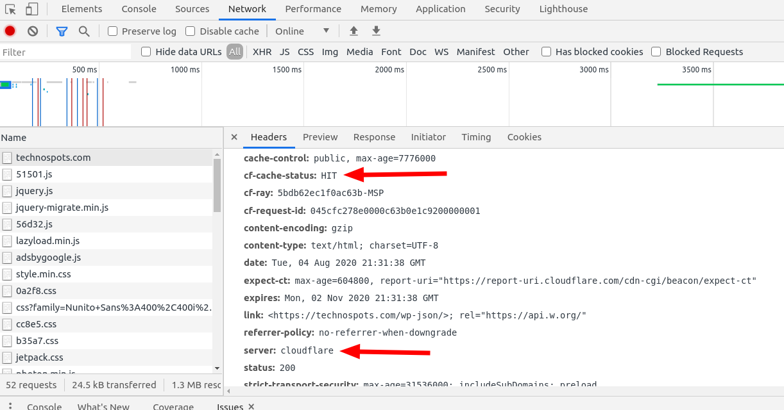Open the Coverage drawer tab
Viewport: 784px width, 410px height.
(173, 406)
